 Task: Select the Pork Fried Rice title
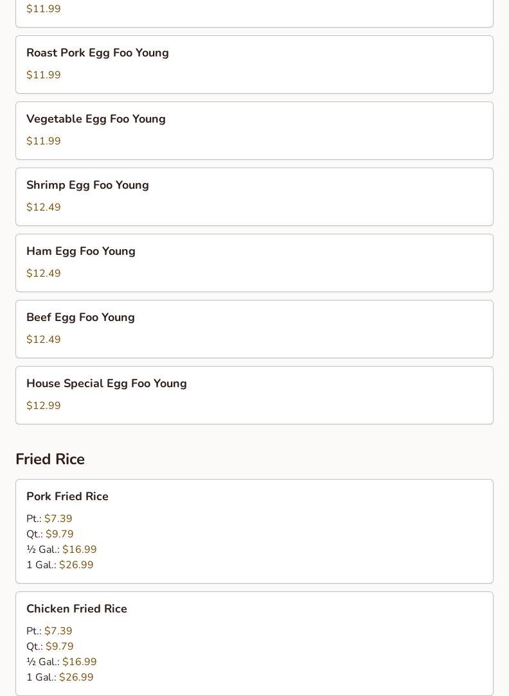click(x=67, y=497)
